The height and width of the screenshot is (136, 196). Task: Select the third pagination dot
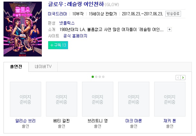100,77
